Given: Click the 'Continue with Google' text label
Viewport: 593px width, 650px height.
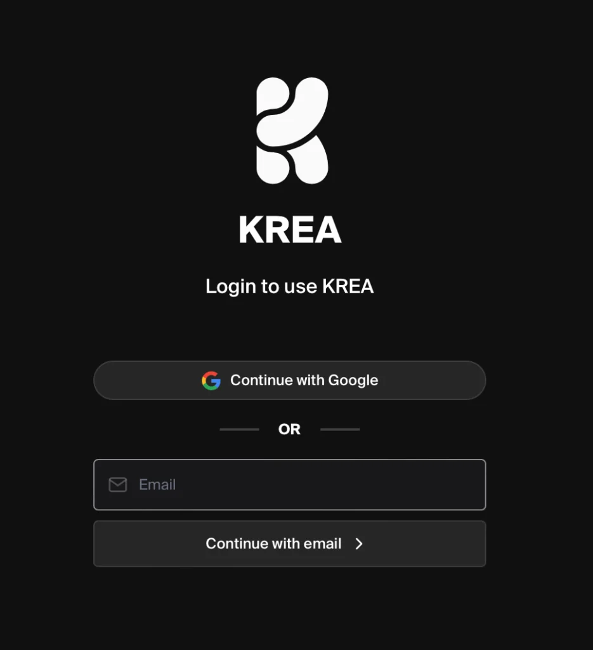Looking at the screenshot, I should (304, 381).
